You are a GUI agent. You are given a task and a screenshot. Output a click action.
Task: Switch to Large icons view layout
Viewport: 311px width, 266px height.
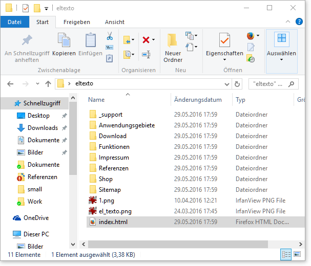click(x=297, y=254)
